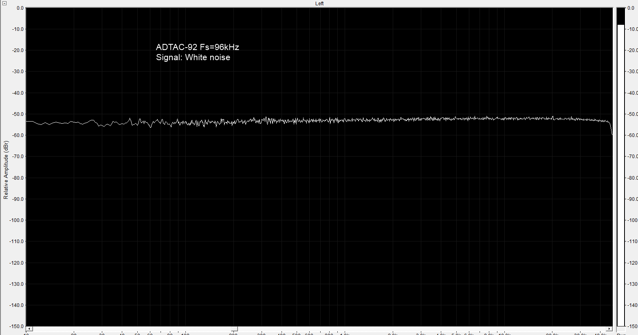Click the -50.0 label on left axis
This screenshot has width=638, height=335.
pos(18,114)
